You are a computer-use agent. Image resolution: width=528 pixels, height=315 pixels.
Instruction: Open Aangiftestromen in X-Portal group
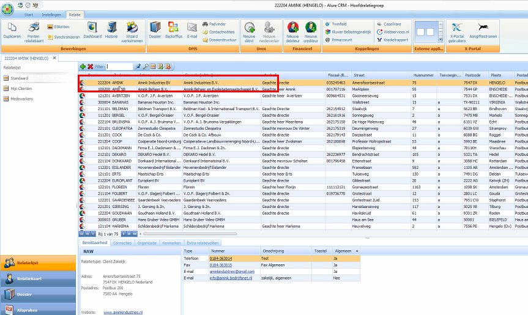pyautogui.click(x=483, y=31)
